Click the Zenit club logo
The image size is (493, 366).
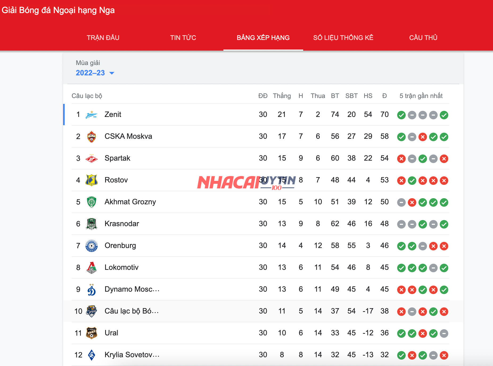click(x=91, y=115)
